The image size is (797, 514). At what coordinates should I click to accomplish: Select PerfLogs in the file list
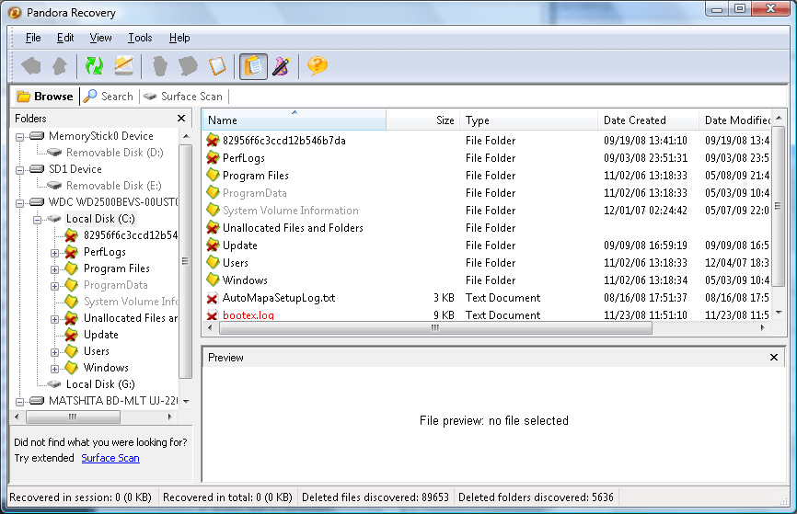tap(487, 158)
